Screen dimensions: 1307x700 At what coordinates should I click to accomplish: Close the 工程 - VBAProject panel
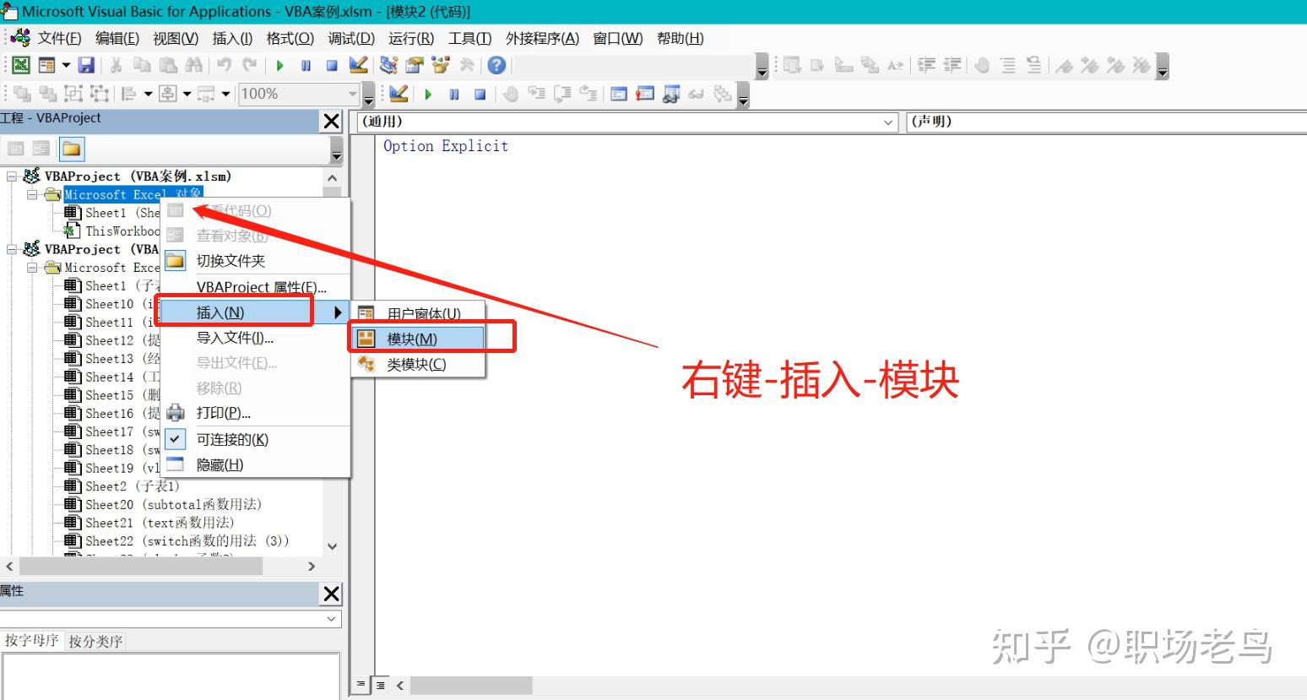tap(331, 122)
